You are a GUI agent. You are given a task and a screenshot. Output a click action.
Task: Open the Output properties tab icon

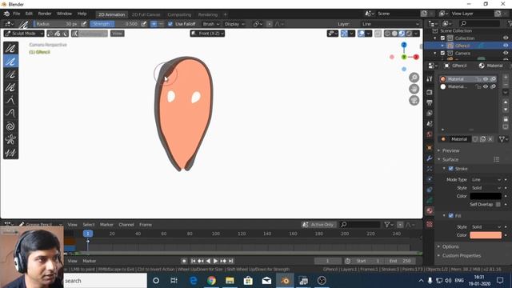click(430, 103)
